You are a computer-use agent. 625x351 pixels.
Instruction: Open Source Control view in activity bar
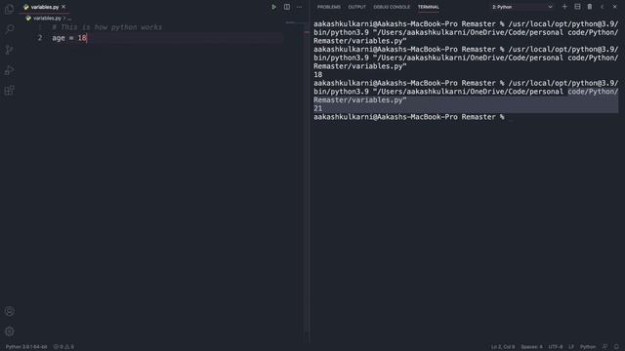coord(9,50)
